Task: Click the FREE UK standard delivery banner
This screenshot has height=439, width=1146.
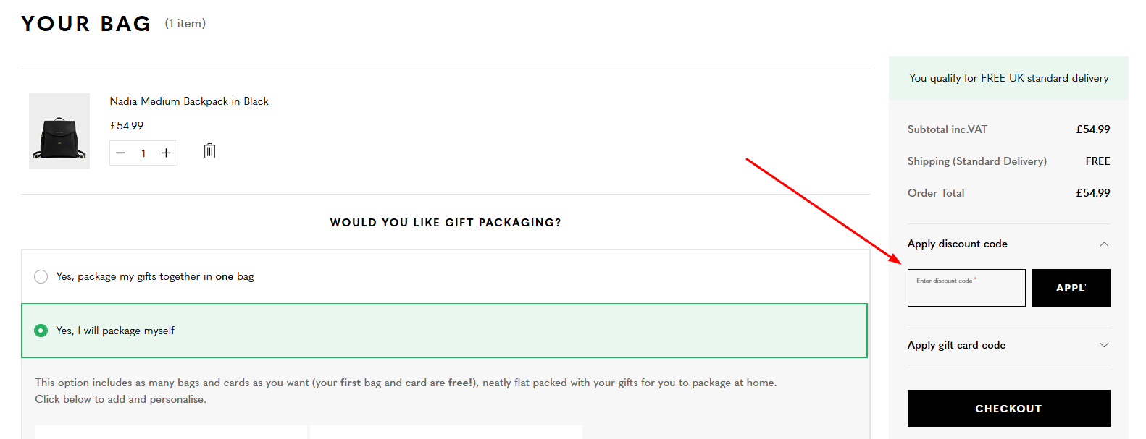Action: 1008,77
